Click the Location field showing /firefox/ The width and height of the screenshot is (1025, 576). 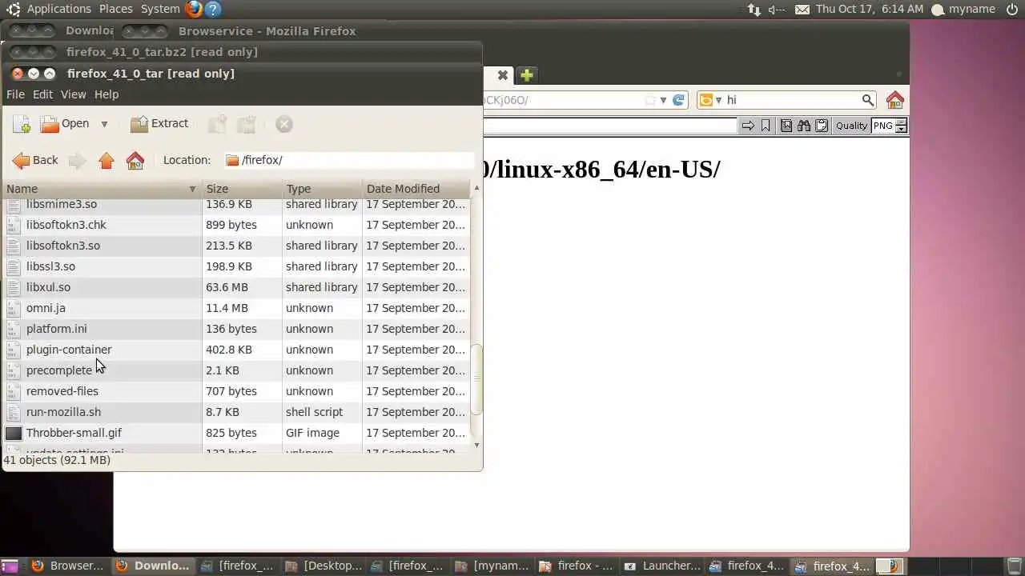point(349,160)
